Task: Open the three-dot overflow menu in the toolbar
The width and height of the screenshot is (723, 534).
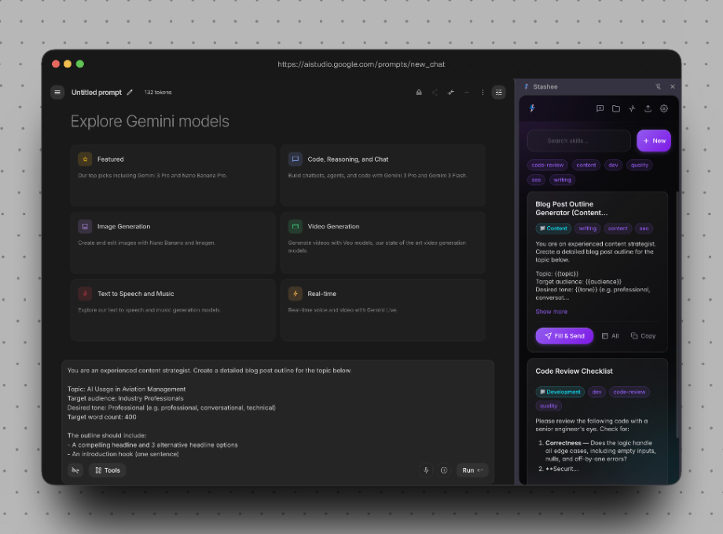Action: (x=483, y=92)
